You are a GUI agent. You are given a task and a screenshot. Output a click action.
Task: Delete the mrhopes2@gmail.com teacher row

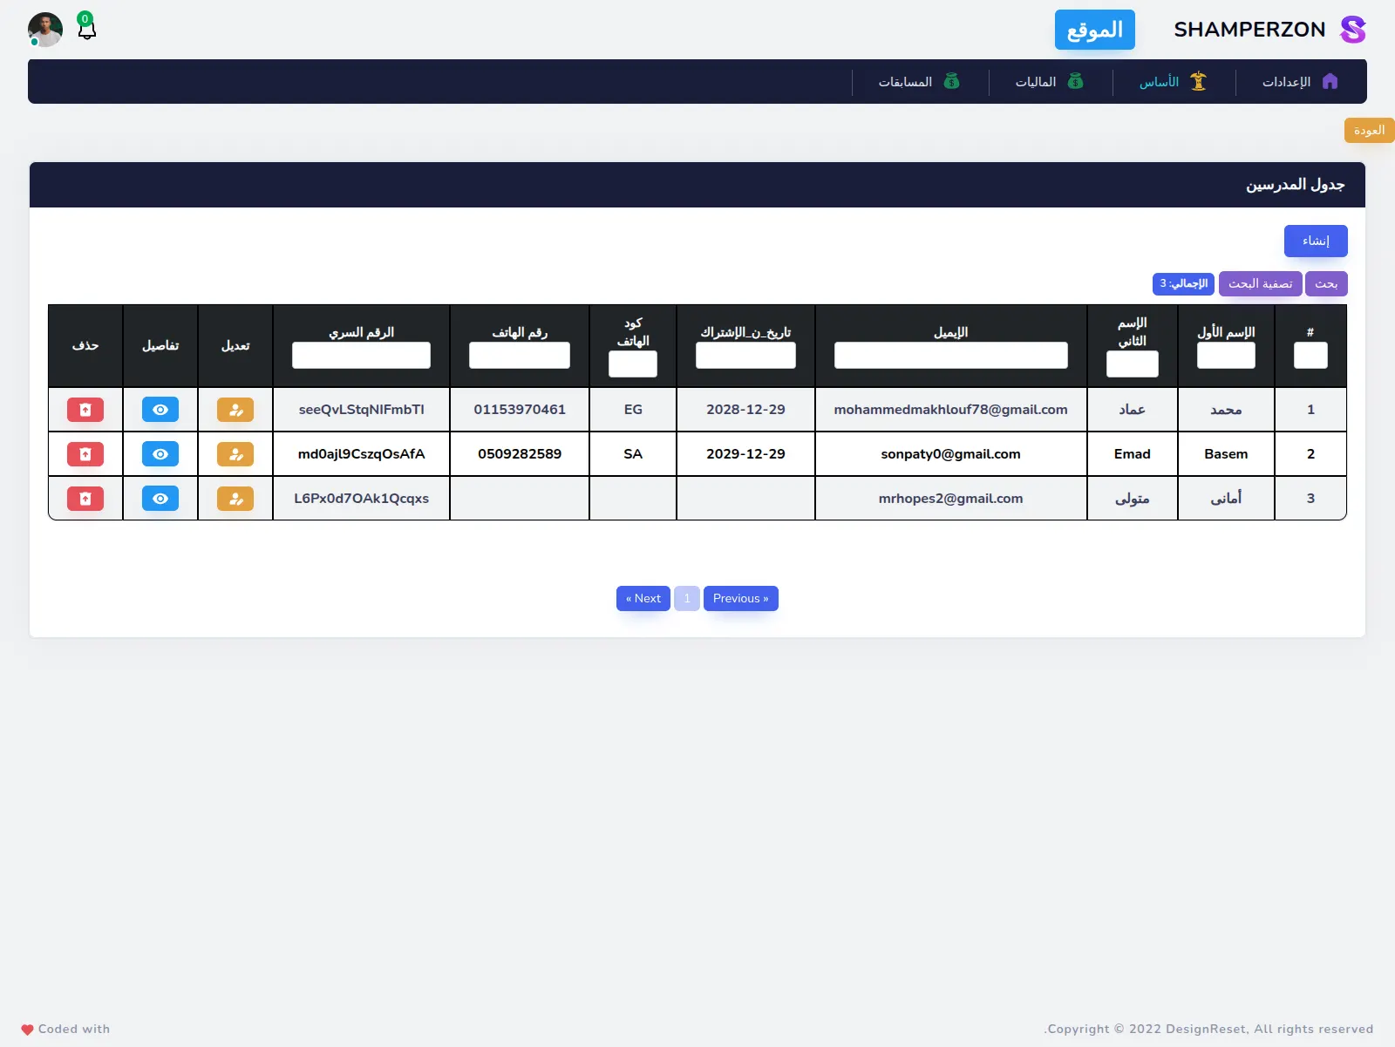[85, 499]
